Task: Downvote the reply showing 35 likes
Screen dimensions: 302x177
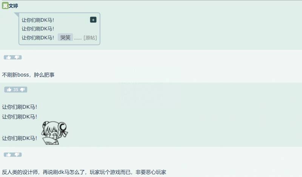Action: tap(23, 89)
